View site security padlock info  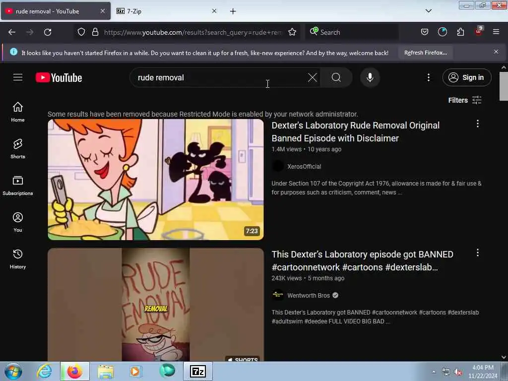(x=95, y=32)
